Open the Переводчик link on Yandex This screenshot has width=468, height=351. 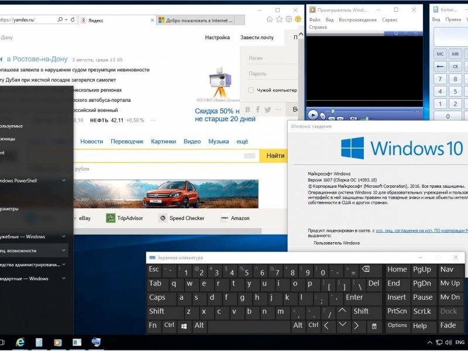(x=127, y=142)
